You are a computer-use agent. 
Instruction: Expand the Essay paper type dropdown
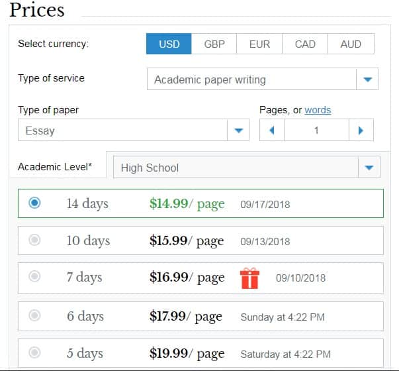coord(238,131)
